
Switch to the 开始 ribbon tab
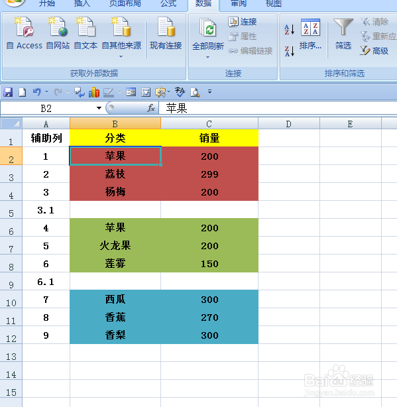tap(47, 3)
